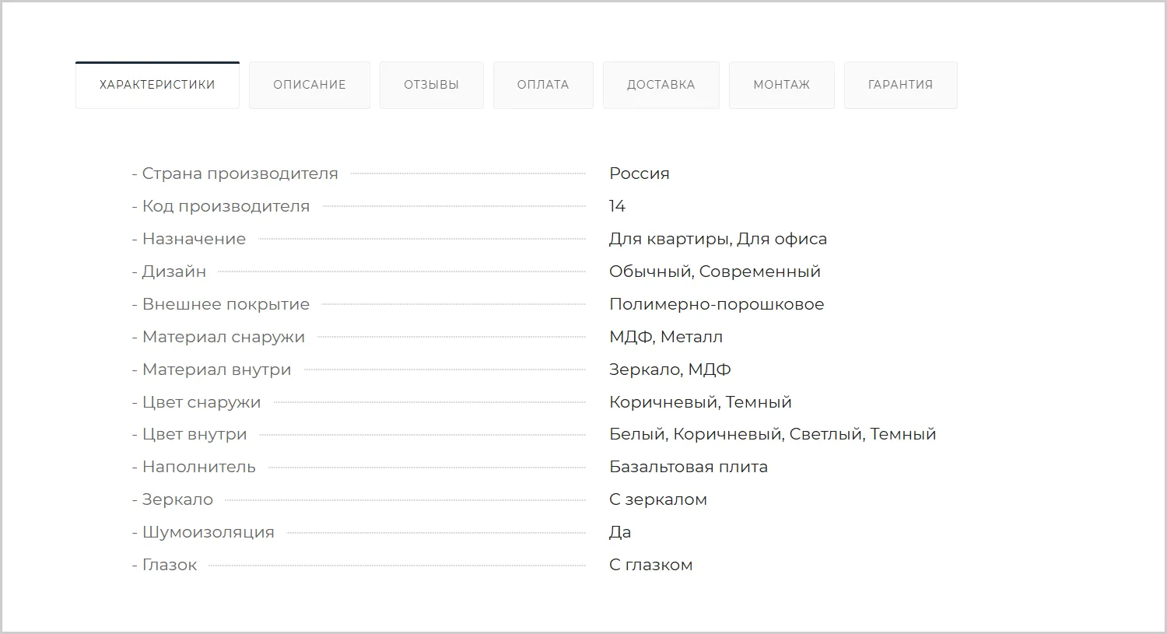Click the value С зеркалом
1167x634 pixels.
pos(658,499)
